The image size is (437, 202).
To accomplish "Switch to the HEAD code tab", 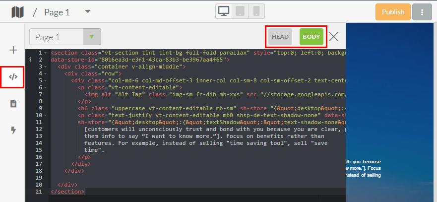I will (280, 37).
